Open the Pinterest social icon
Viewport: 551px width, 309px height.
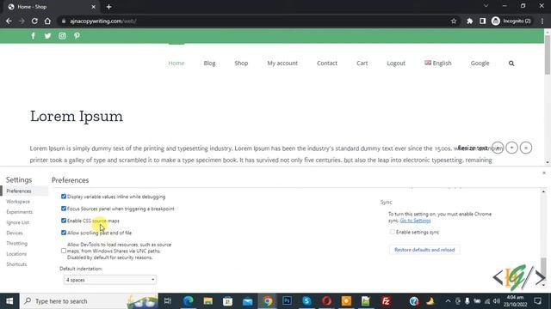tap(77, 36)
